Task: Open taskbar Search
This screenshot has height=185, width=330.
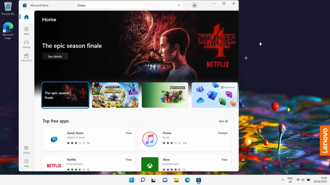Action: 143,180
